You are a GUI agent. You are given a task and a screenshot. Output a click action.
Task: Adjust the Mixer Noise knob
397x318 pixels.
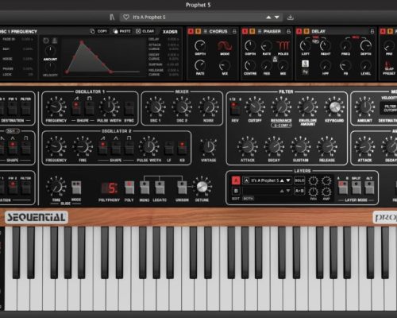click(x=208, y=107)
